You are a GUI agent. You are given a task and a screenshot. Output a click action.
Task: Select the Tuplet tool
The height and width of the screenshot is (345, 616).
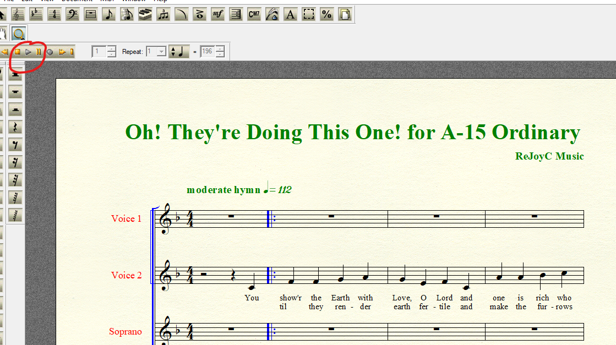pos(163,15)
